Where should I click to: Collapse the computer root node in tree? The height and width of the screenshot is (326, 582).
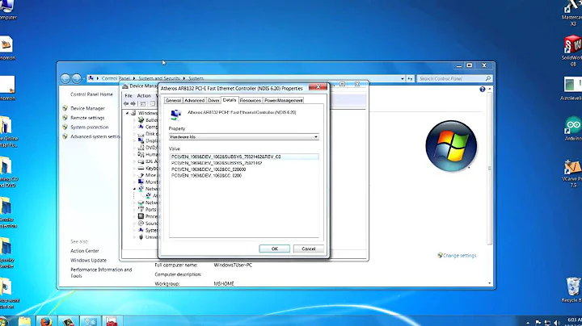click(128, 113)
